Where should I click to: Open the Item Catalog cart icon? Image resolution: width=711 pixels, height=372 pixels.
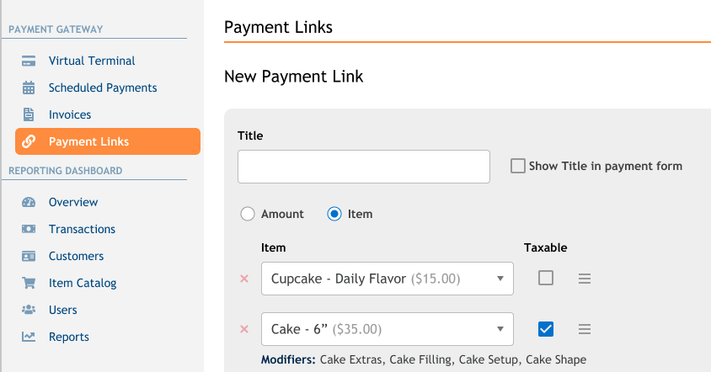pos(29,283)
